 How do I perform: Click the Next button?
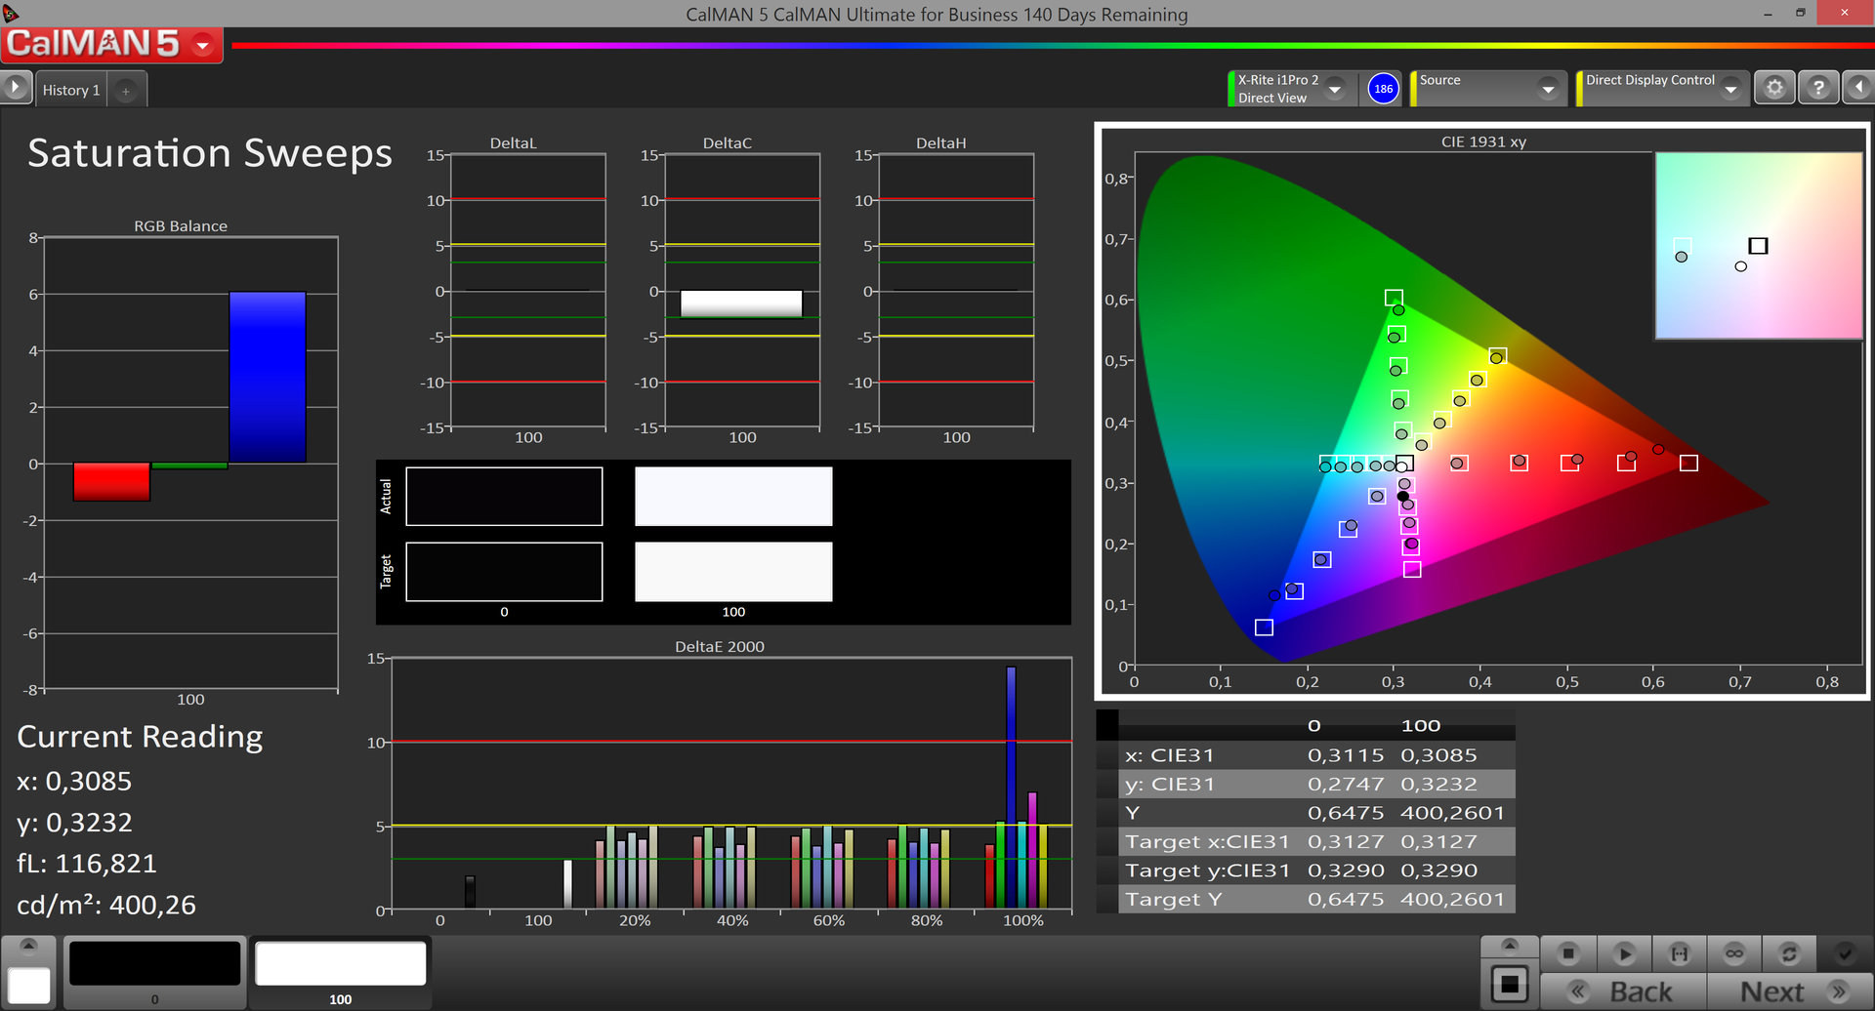point(1790,991)
